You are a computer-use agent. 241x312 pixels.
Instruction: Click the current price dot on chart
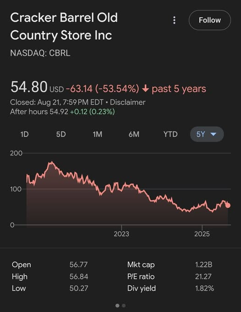[x=228, y=205]
